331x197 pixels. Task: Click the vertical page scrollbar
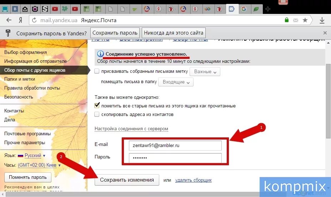click(x=328, y=101)
